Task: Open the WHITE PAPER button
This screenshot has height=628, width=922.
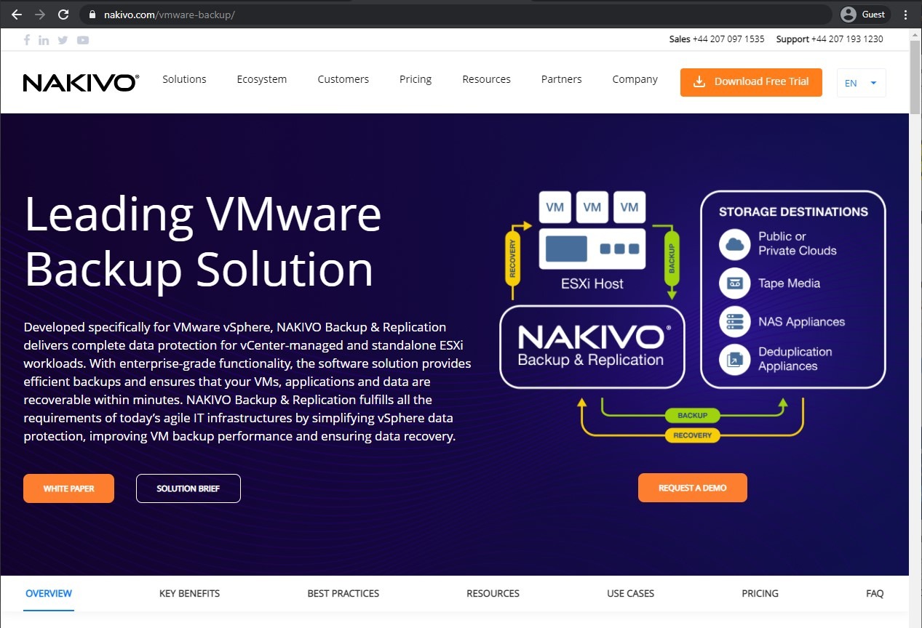Action: coord(68,488)
